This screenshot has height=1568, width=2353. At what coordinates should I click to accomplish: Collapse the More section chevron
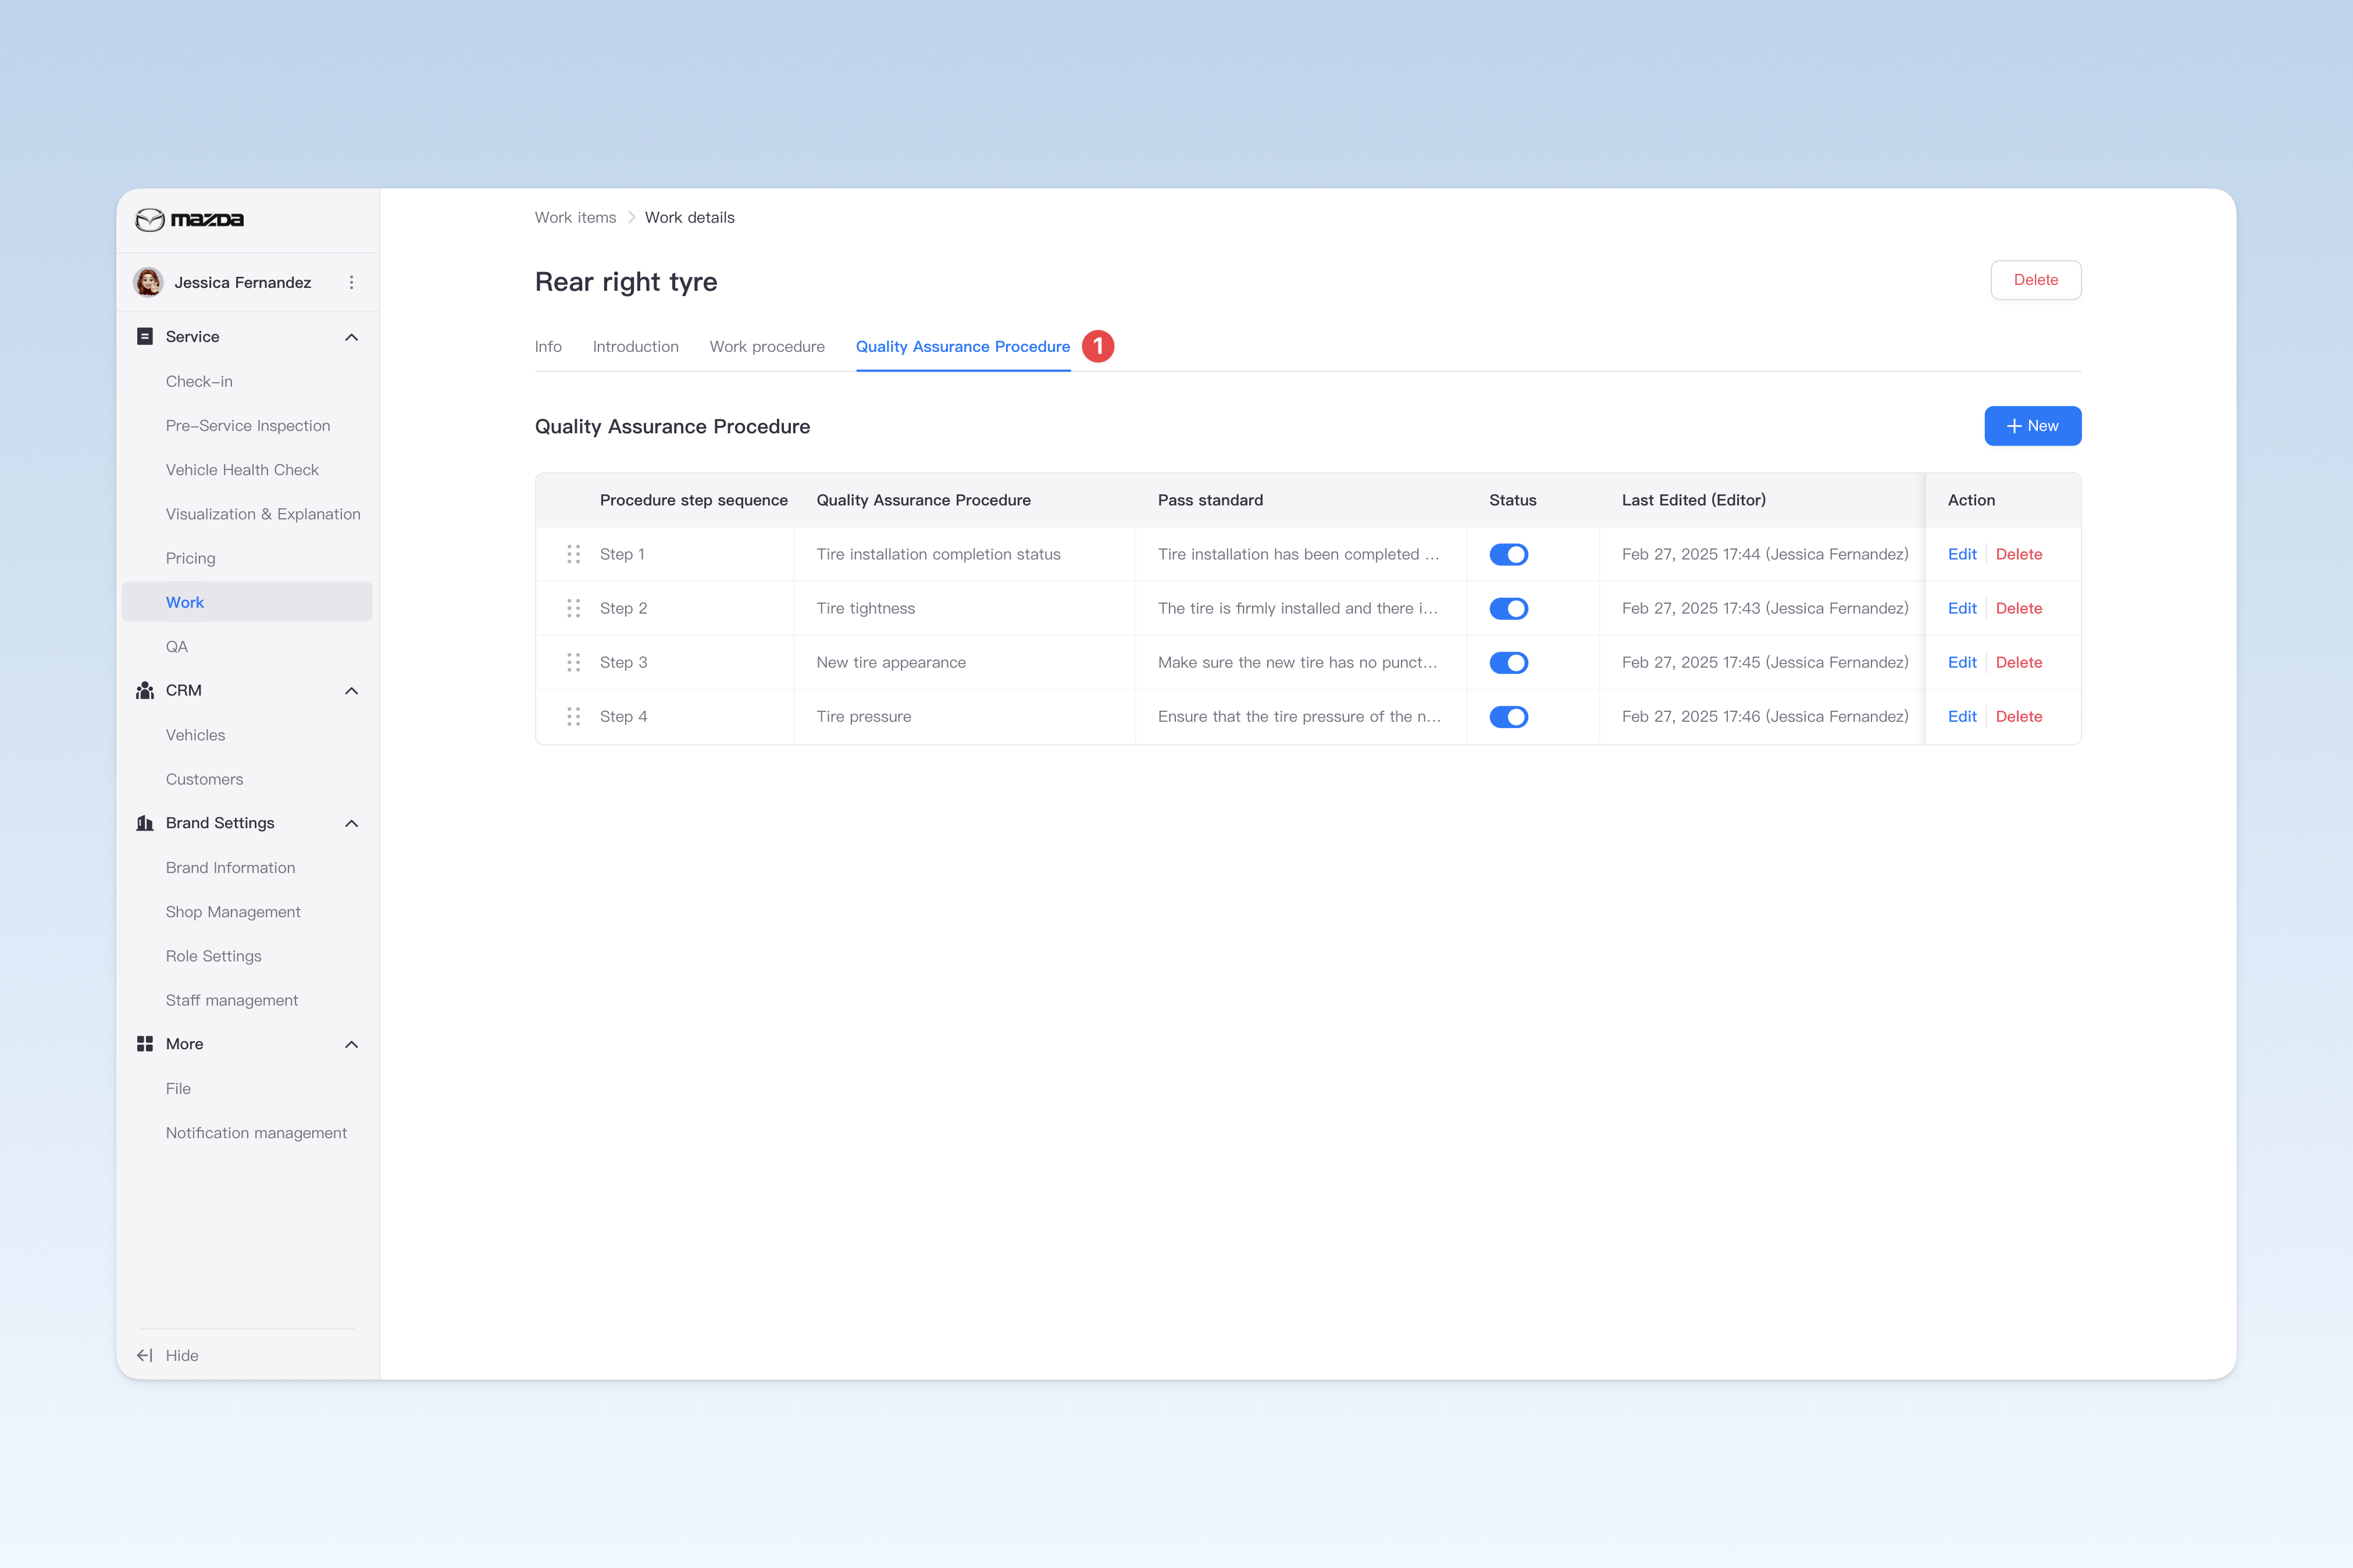tap(351, 1044)
